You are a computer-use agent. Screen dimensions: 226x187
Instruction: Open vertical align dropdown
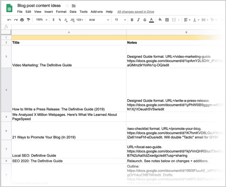196,20
